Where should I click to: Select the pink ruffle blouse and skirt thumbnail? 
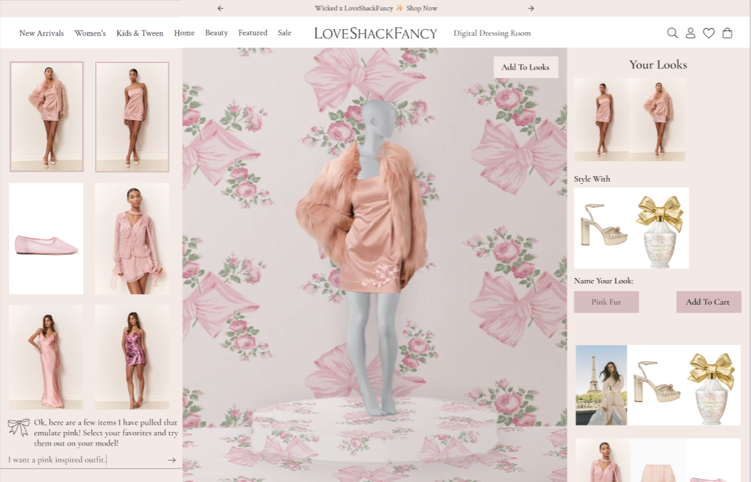132,238
